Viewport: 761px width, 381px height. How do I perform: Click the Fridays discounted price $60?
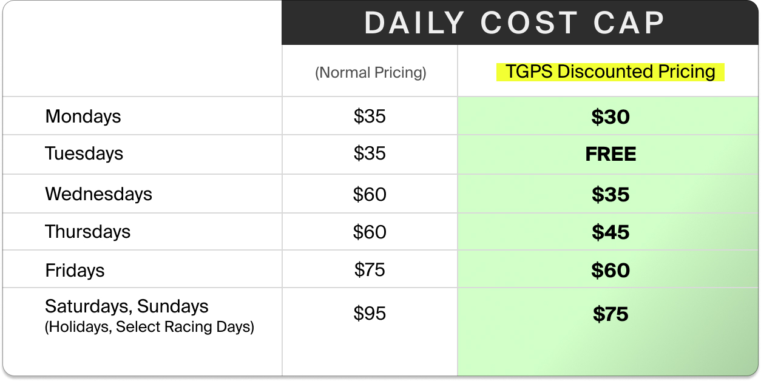coord(610,271)
